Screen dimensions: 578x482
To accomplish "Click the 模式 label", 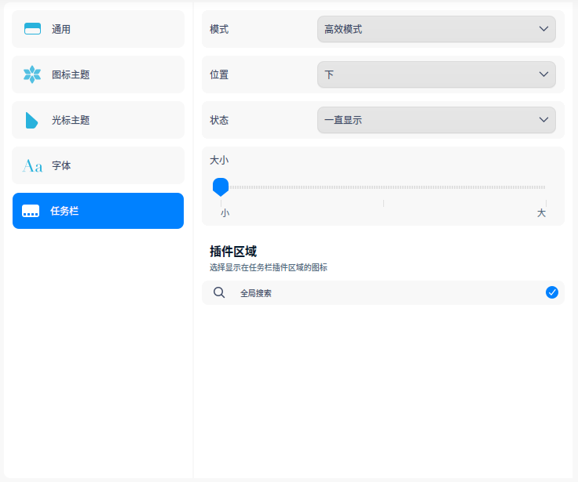I will [219, 30].
